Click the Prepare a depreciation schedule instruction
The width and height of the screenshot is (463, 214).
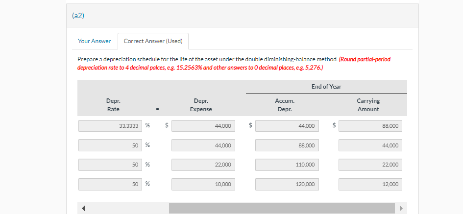[x=207, y=59]
